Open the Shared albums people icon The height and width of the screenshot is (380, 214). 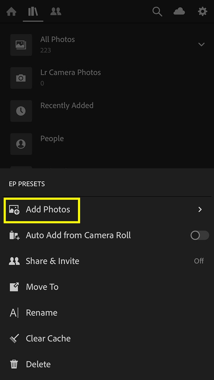tap(56, 12)
